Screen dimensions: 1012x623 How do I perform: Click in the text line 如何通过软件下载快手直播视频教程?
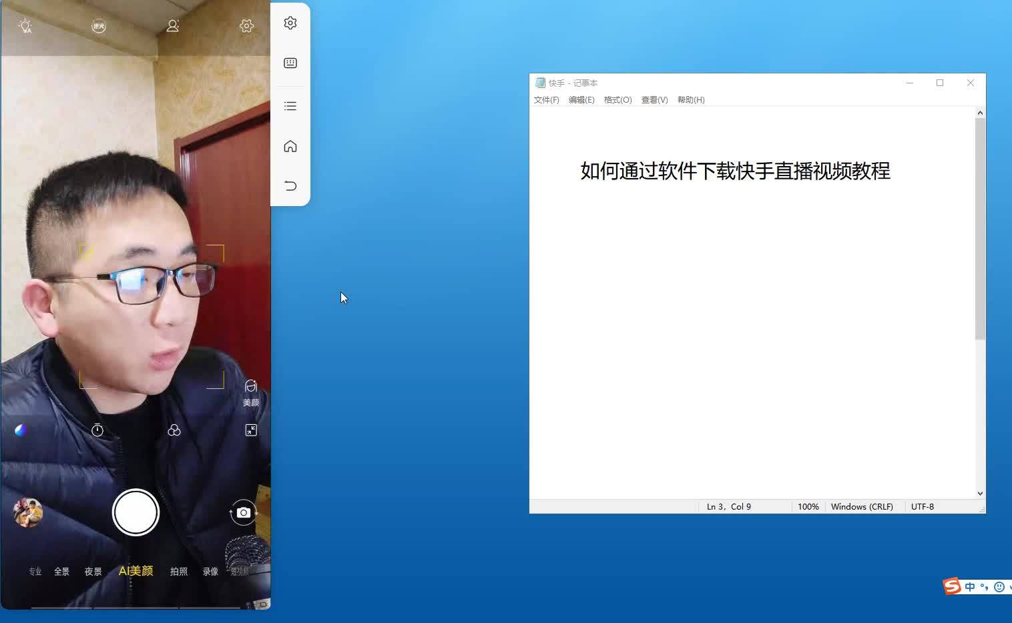735,171
